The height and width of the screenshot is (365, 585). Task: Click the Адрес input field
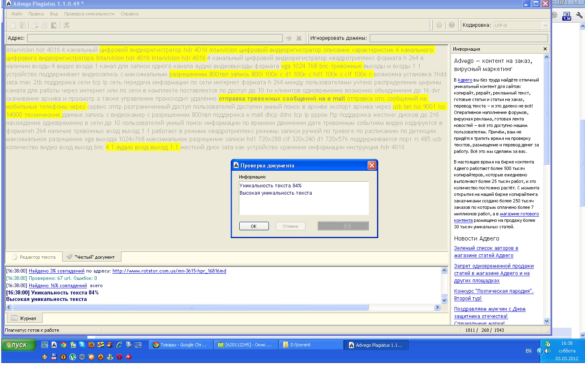pyautogui.click(x=155, y=38)
